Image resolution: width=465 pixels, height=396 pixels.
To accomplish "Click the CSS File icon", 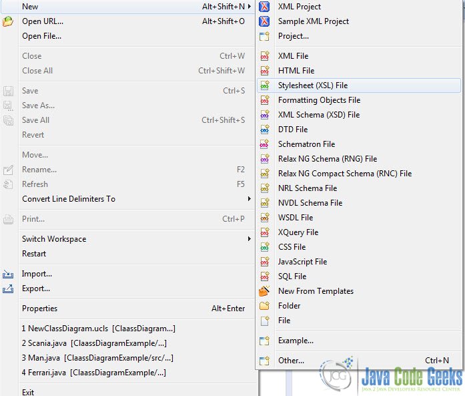I will tap(264, 247).
